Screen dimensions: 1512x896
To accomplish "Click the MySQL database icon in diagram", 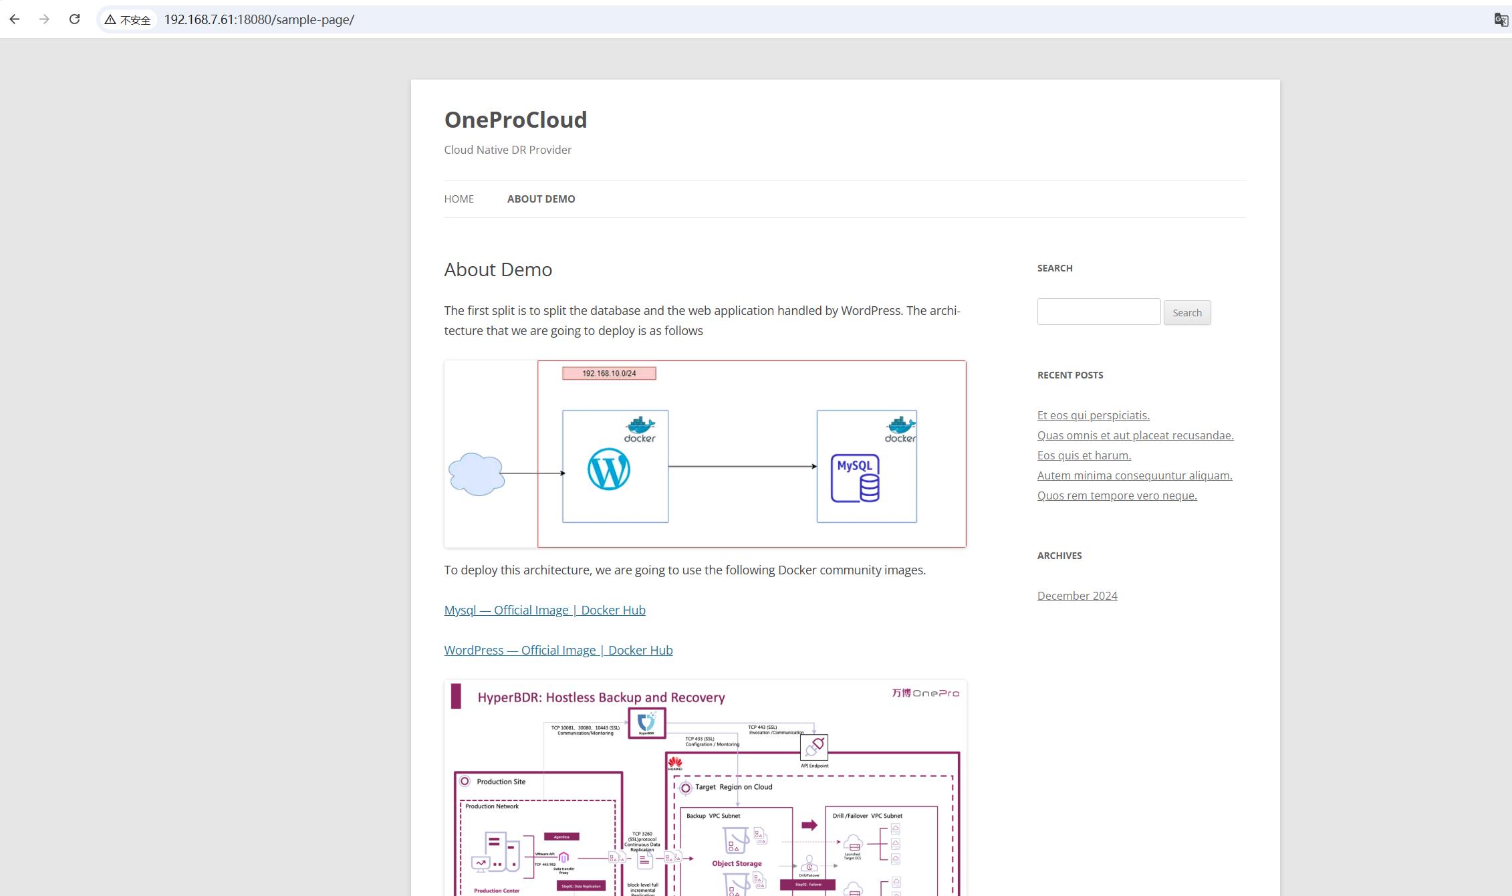I will (x=855, y=477).
